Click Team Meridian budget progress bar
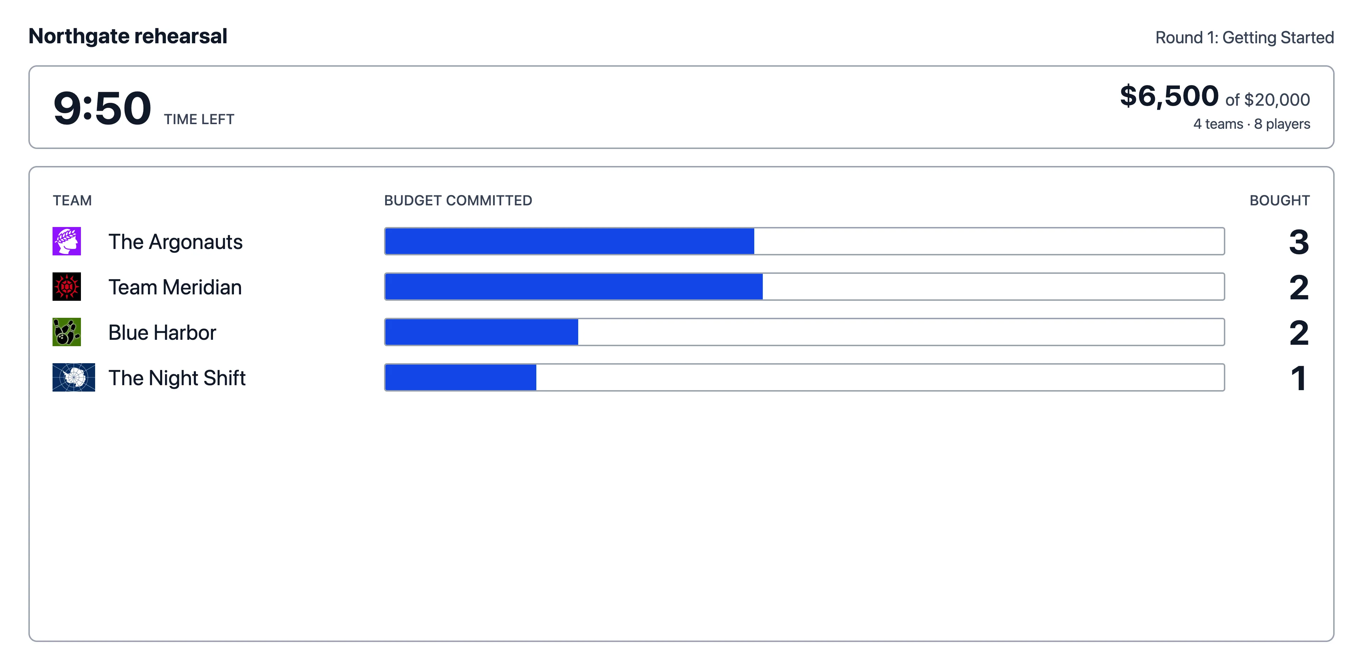This screenshot has height=659, width=1363. (x=804, y=287)
